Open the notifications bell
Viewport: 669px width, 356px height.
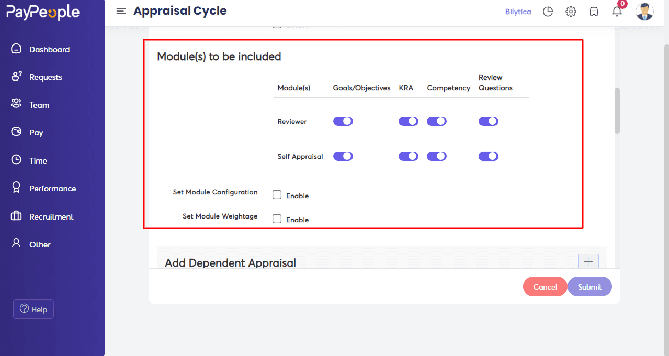click(x=617, y=11)
